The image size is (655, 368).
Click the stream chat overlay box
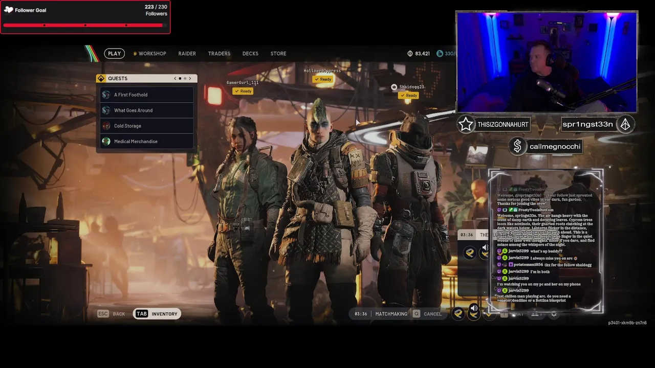pos(546,241)
